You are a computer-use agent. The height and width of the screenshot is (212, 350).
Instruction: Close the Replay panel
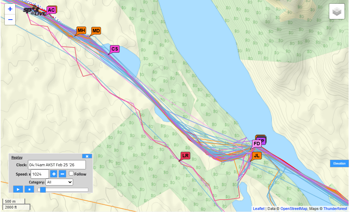(x=87, y=156)
